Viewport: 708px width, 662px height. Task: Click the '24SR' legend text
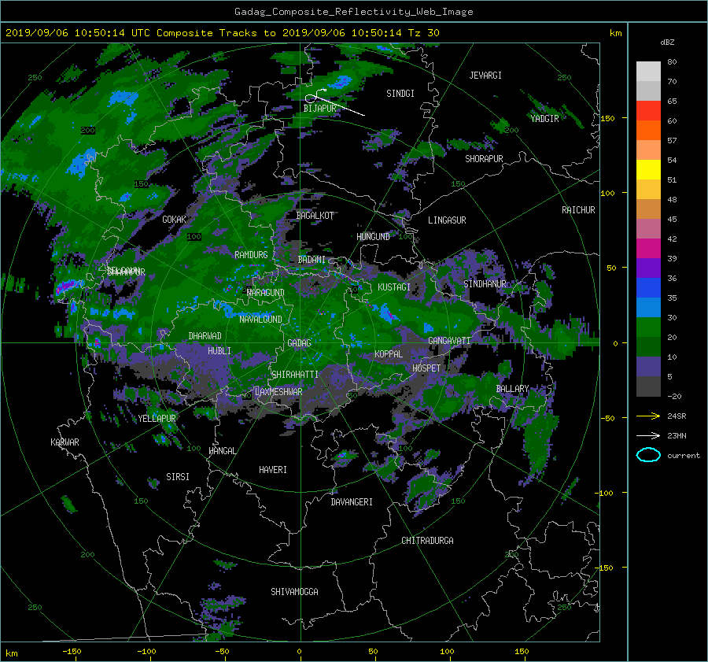(x=677, y=416)
